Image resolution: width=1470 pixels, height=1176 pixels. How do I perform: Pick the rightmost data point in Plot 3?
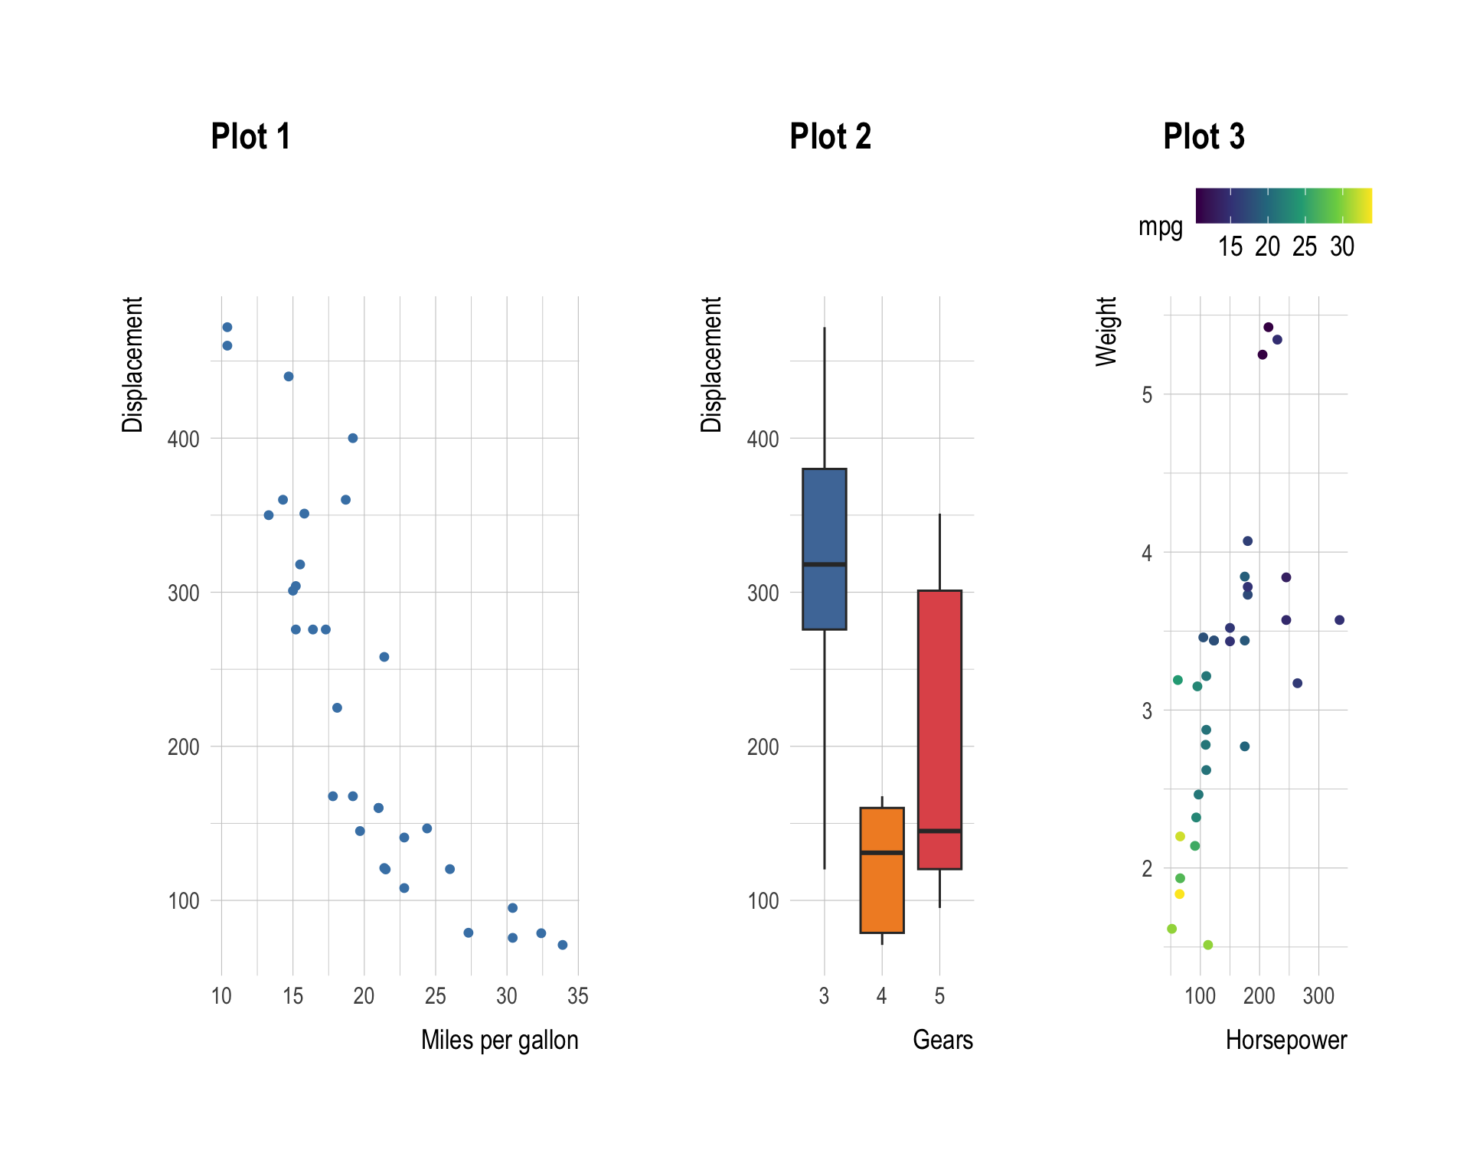pyautogui.click(x=1339, y=620)
